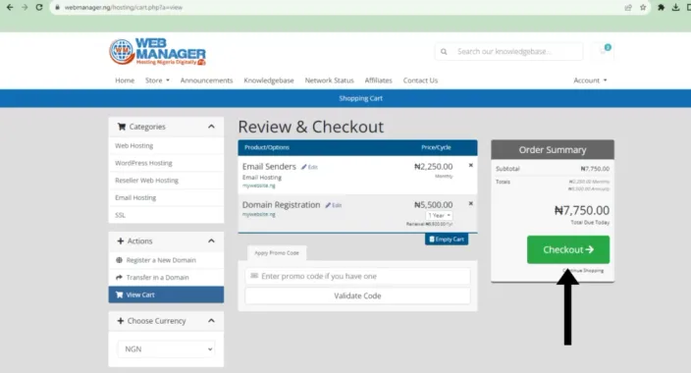Edit the Email Senders product
The width and height of the screenshot is (691, 373).
(x=309, y=167)
